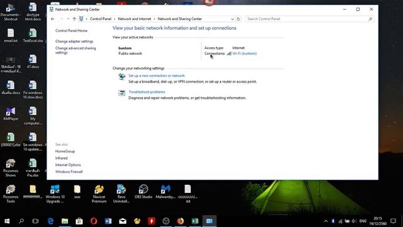Screen dimensions: 403x227
Task: Click the ENG language indicator
Action: pyautogui.click(x=363, y=221)
